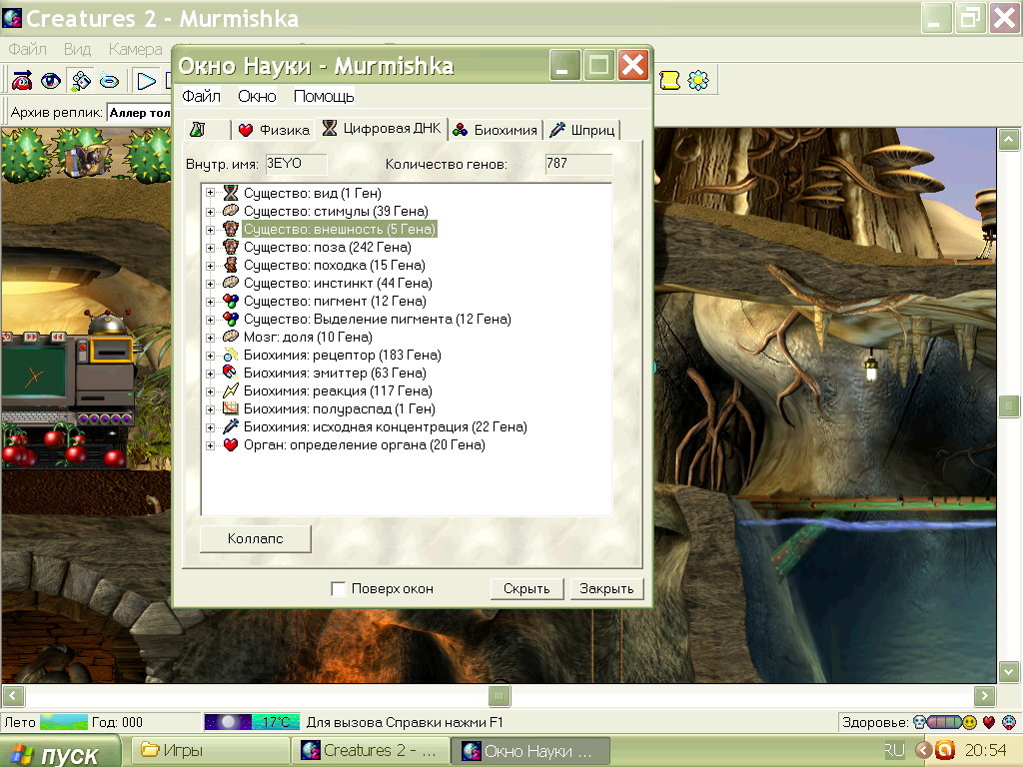Expand Биохимия: полураспад (1 Ген)

(210, 409)
